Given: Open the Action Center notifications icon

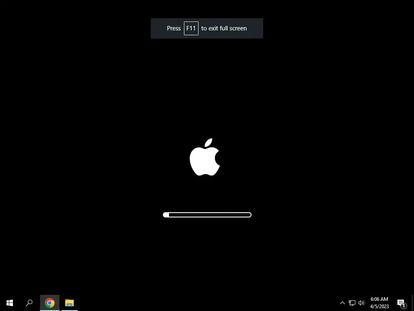Looking at the screenshot, I should point(401,303).
